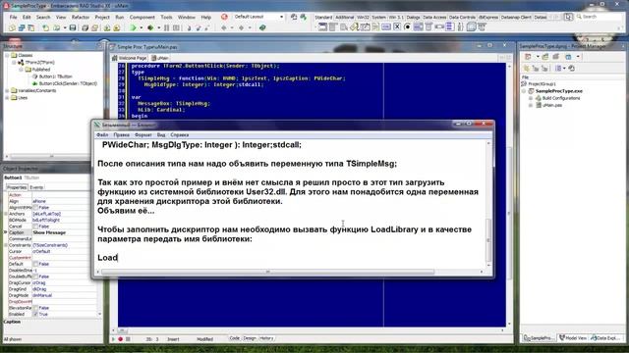
Task: Click the last icon in Project Manager toolbar
Action: [x=572, y=69]
